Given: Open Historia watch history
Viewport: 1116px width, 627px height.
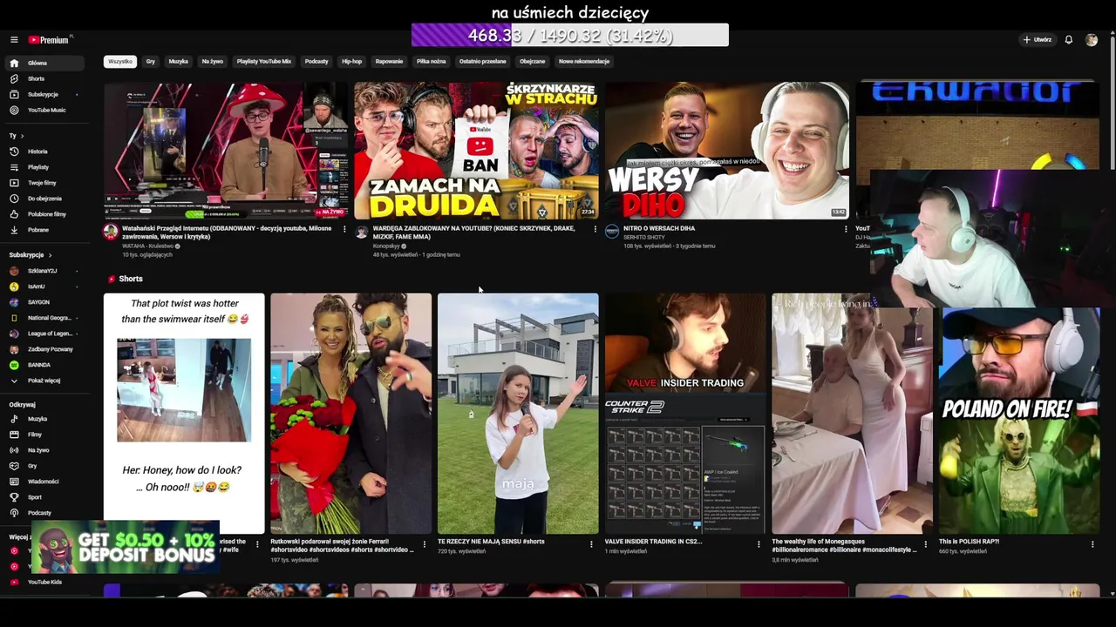Looking at the screenshot, I should [x=46, y=152].
